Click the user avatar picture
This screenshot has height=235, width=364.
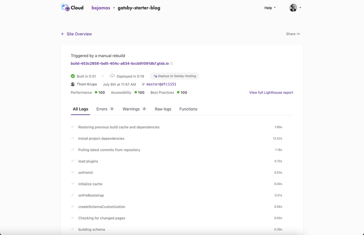point(293,8)
